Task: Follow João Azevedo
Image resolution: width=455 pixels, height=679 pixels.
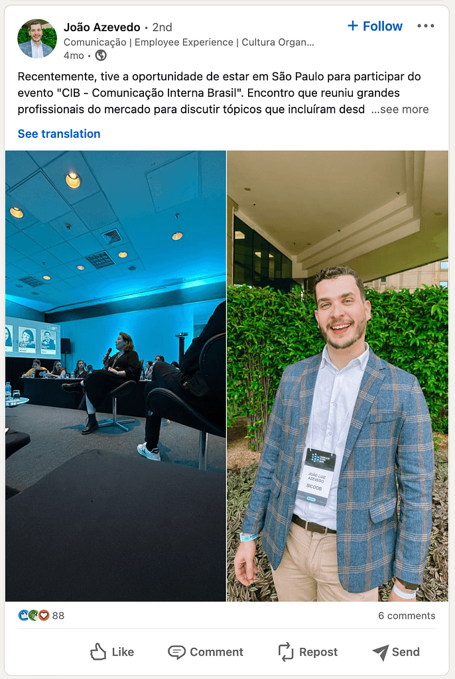Action: (375, 26)
